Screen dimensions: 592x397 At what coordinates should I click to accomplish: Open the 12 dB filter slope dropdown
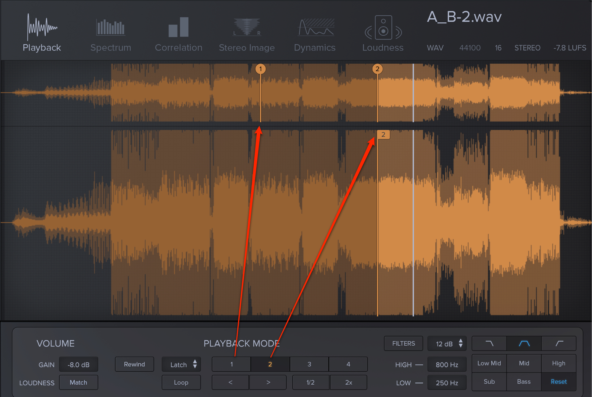pyautogui.click(x=447, y=343)
